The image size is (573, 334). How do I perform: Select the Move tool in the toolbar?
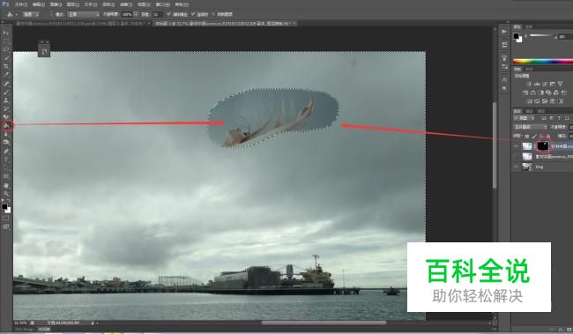tap(6, 33)
